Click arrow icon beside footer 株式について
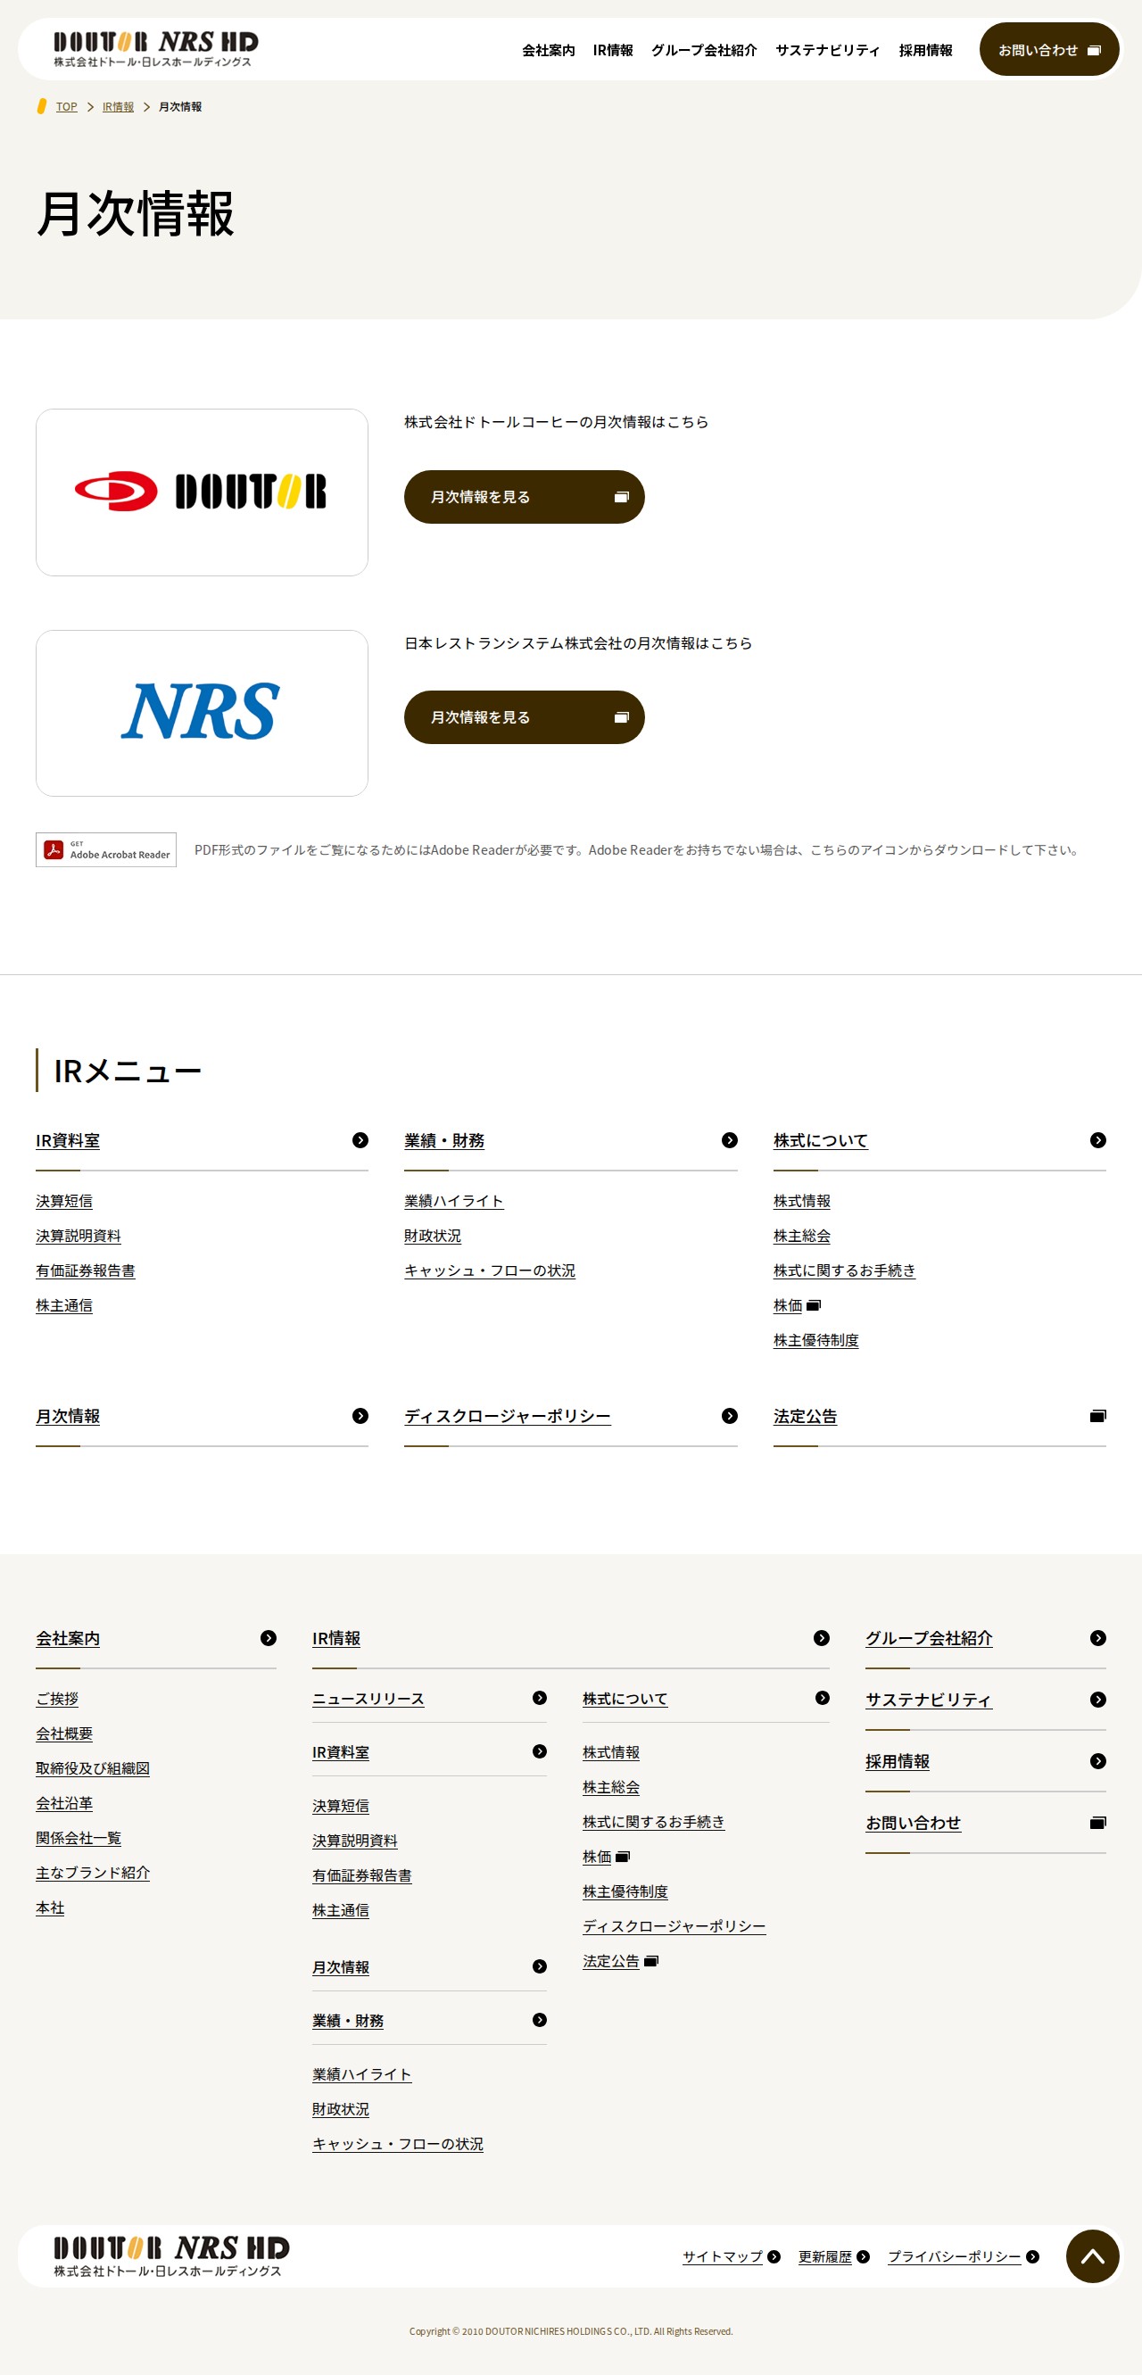 (823, 1697)
